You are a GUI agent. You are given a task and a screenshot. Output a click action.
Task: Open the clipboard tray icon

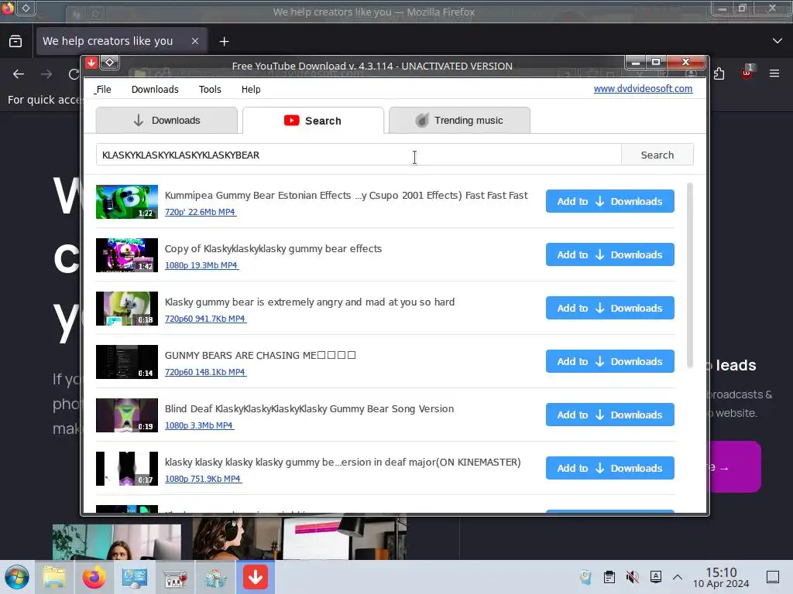[x=609, y=577]
